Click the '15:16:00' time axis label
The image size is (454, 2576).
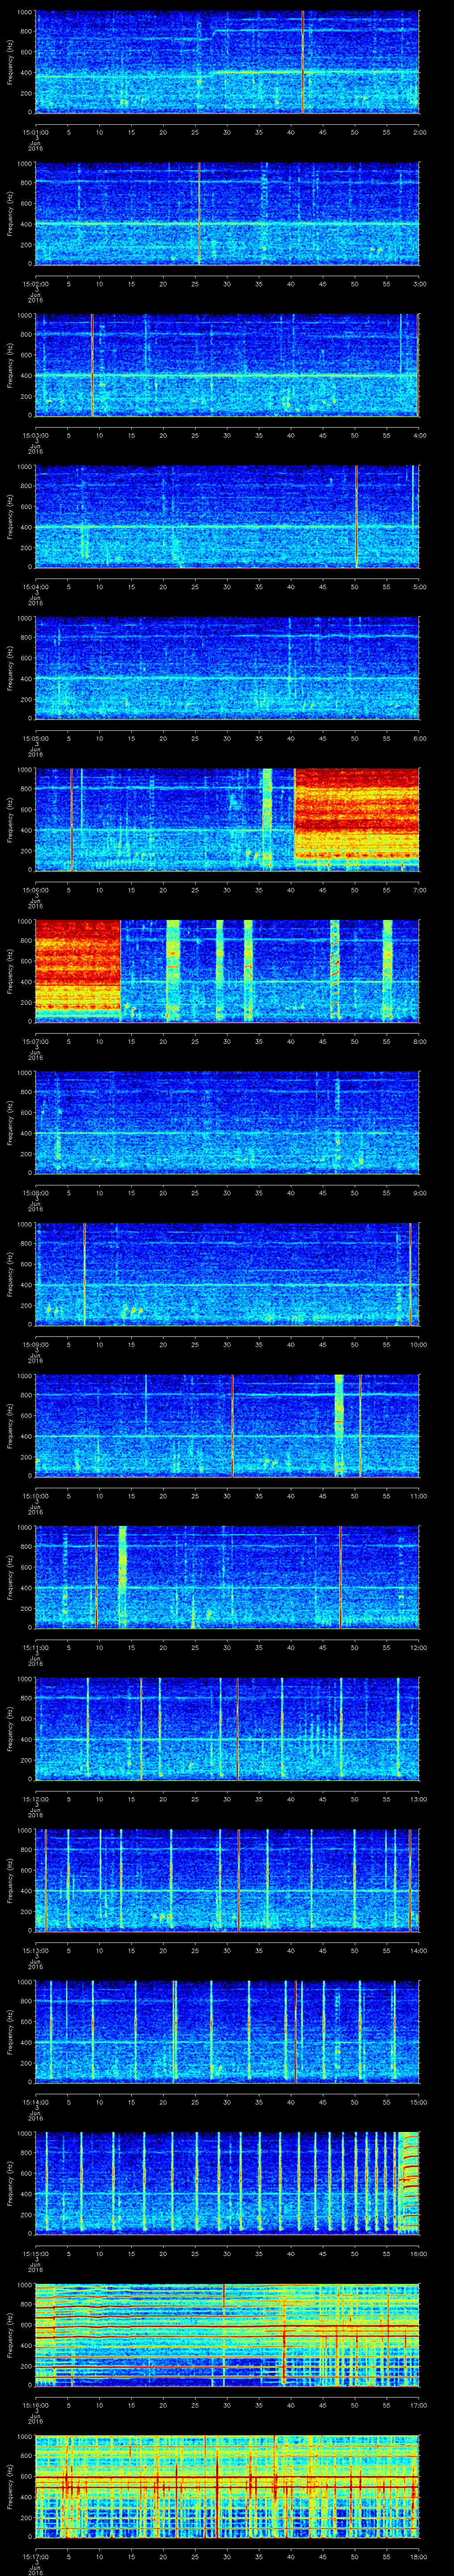click(x=35, y=2404)
